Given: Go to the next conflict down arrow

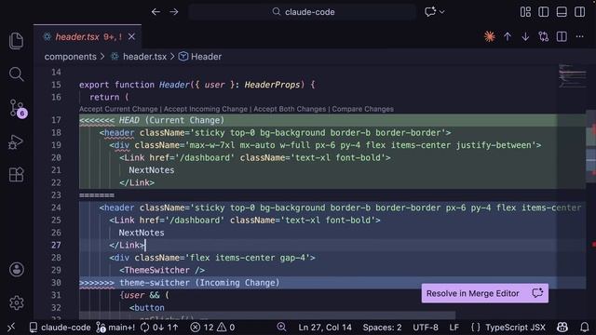Looking at the screenshot, I should (x=525, y=36).
